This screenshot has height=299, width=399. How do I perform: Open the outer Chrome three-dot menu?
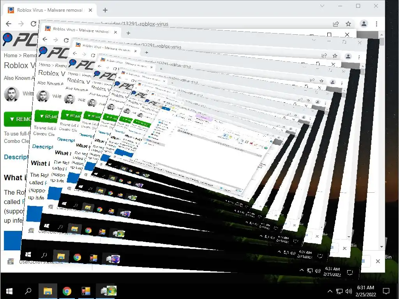tap(376, 24)
